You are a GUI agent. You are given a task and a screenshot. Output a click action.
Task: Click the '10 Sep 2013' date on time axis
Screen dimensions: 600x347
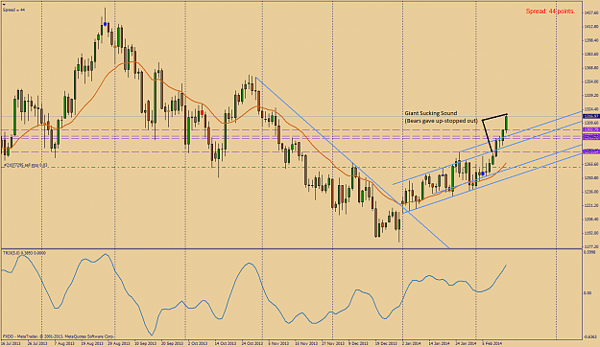[x=146, y=343]
